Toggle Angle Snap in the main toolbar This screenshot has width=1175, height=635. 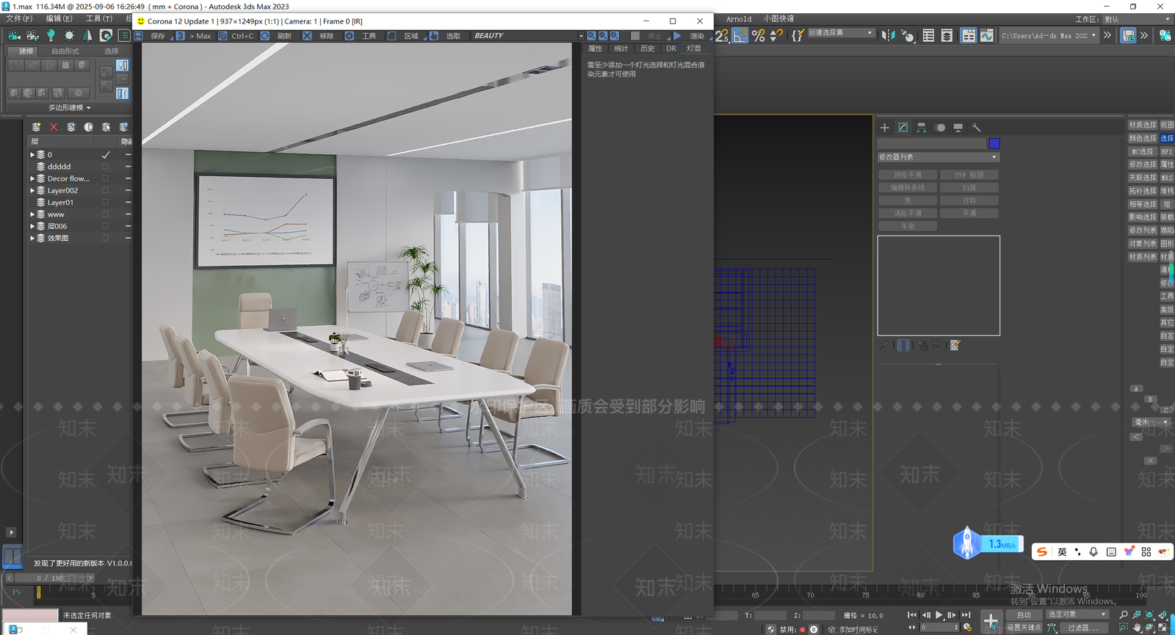pos(740,35)
